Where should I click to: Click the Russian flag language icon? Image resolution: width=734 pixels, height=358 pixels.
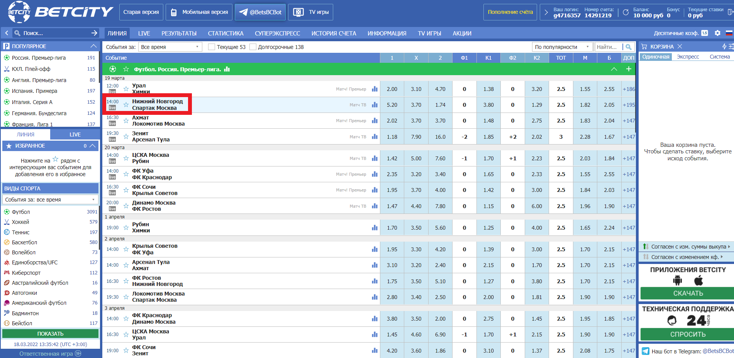(x=729, y=33)
